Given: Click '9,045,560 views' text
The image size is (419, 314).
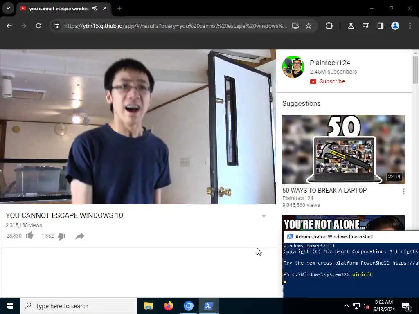Looking at the screenshot, I should click(x=301, y=205).
